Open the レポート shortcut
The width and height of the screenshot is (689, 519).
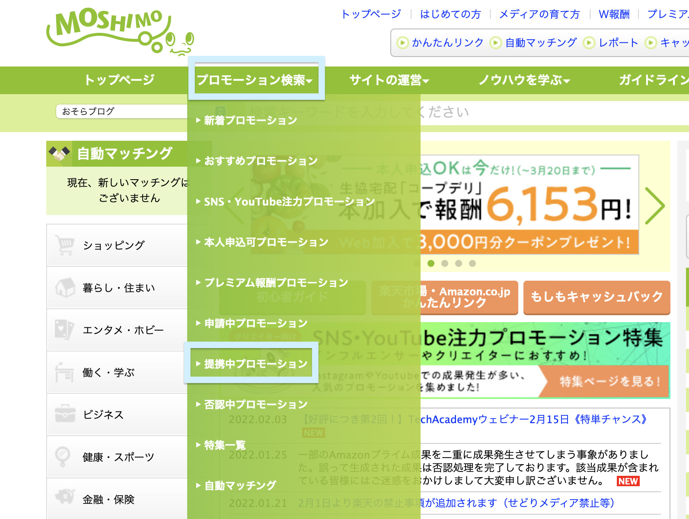coord(619,43)
